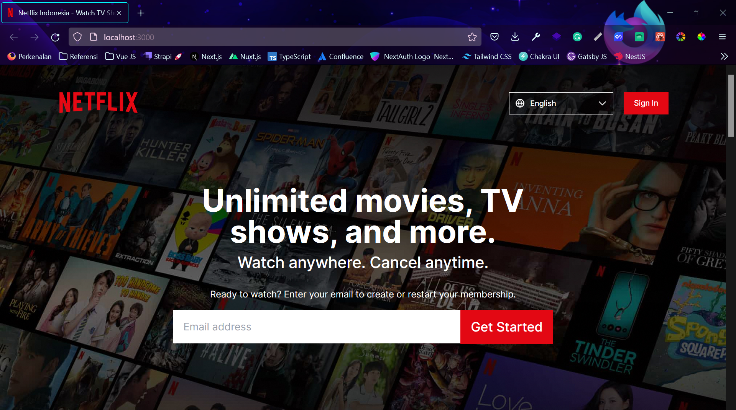Image resolution: width=736 pixels, height=410 pixels.
Task: Click the green extension icon in toolbar
Action: [x=639, y=37]
